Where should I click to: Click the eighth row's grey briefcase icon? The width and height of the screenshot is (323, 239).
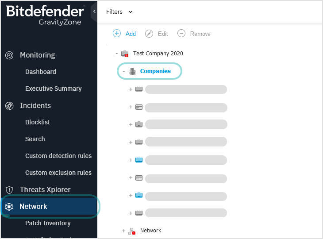pyautogui.click(x=139, y=213)
